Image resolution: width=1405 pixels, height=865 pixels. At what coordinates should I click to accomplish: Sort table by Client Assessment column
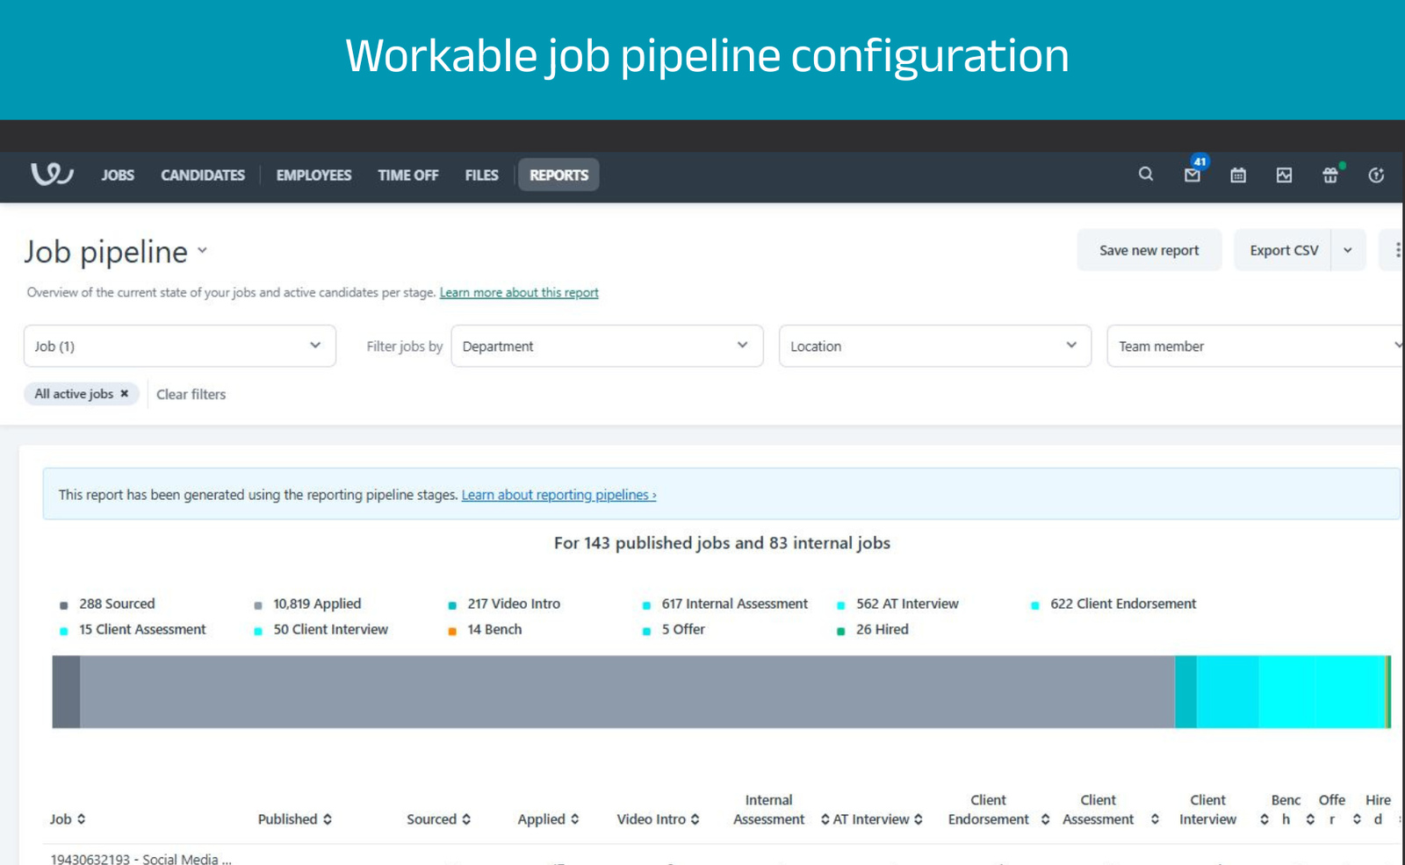click(x=1155, y=819)
